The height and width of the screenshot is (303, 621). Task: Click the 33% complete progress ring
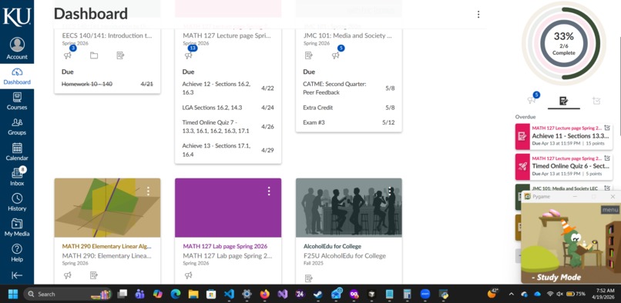pyautogui.click(x=563, y=44)
